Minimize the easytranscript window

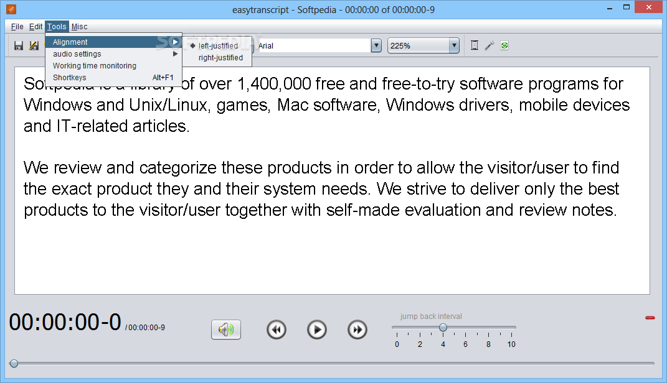(x=610, y=8)
